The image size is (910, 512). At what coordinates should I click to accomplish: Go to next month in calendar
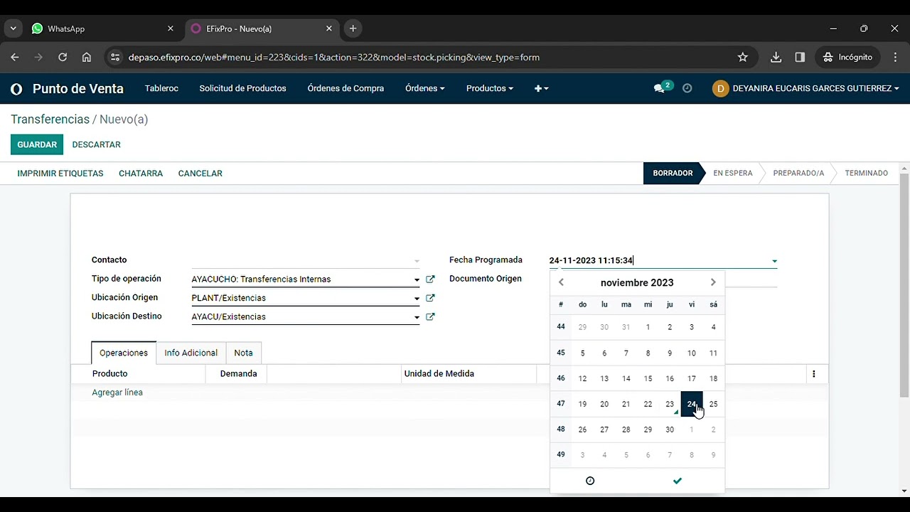tap(713, 282)
